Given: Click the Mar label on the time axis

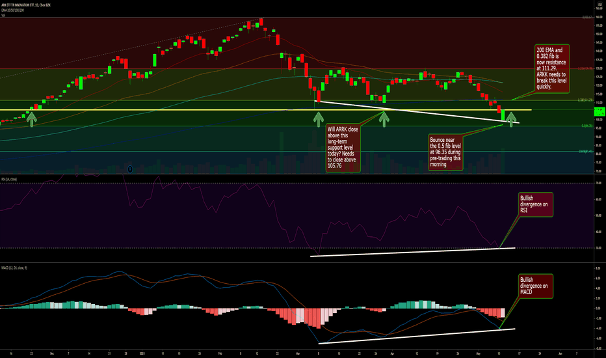Looking at the screenshot, I should coord(298,353).
